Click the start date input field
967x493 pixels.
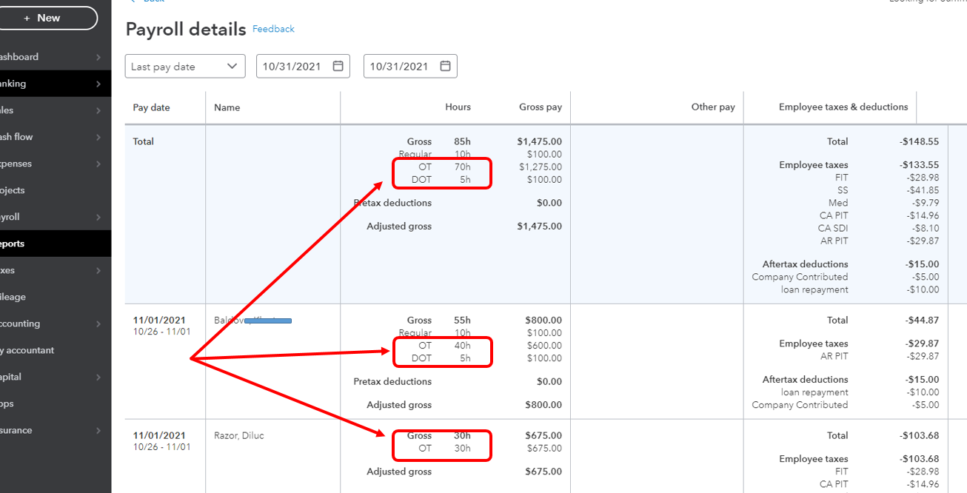pos(292,66)
